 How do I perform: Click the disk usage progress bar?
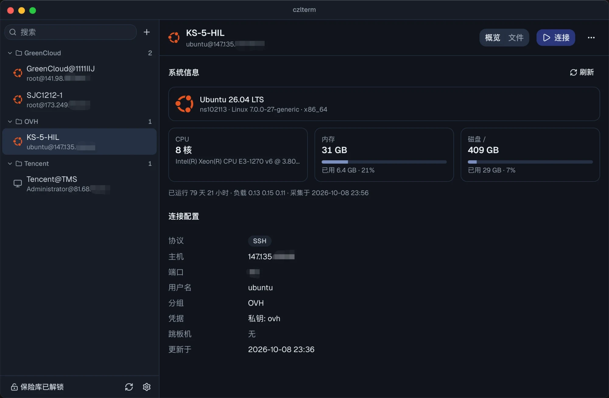[530, 162]
